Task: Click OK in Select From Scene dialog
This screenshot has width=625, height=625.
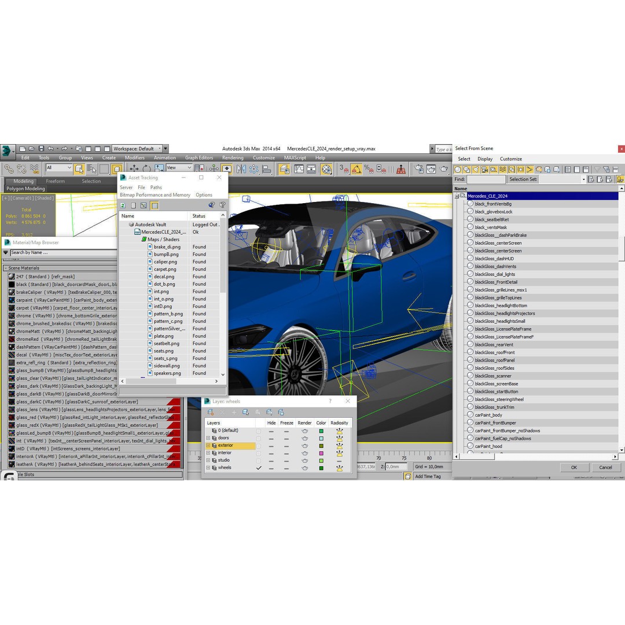Action: [x=573, y=468]
